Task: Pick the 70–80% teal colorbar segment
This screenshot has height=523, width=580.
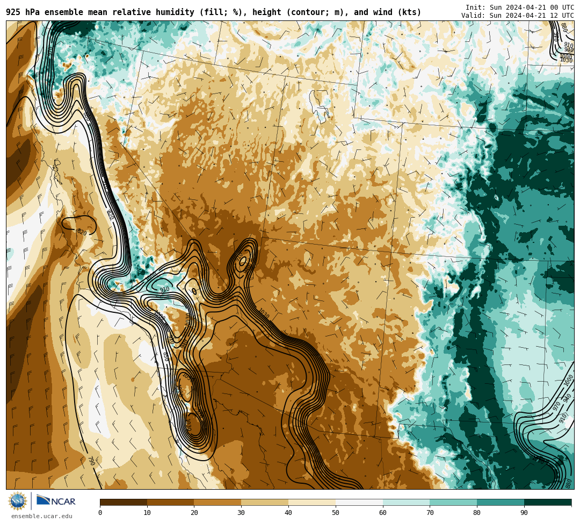Action: 453,502
